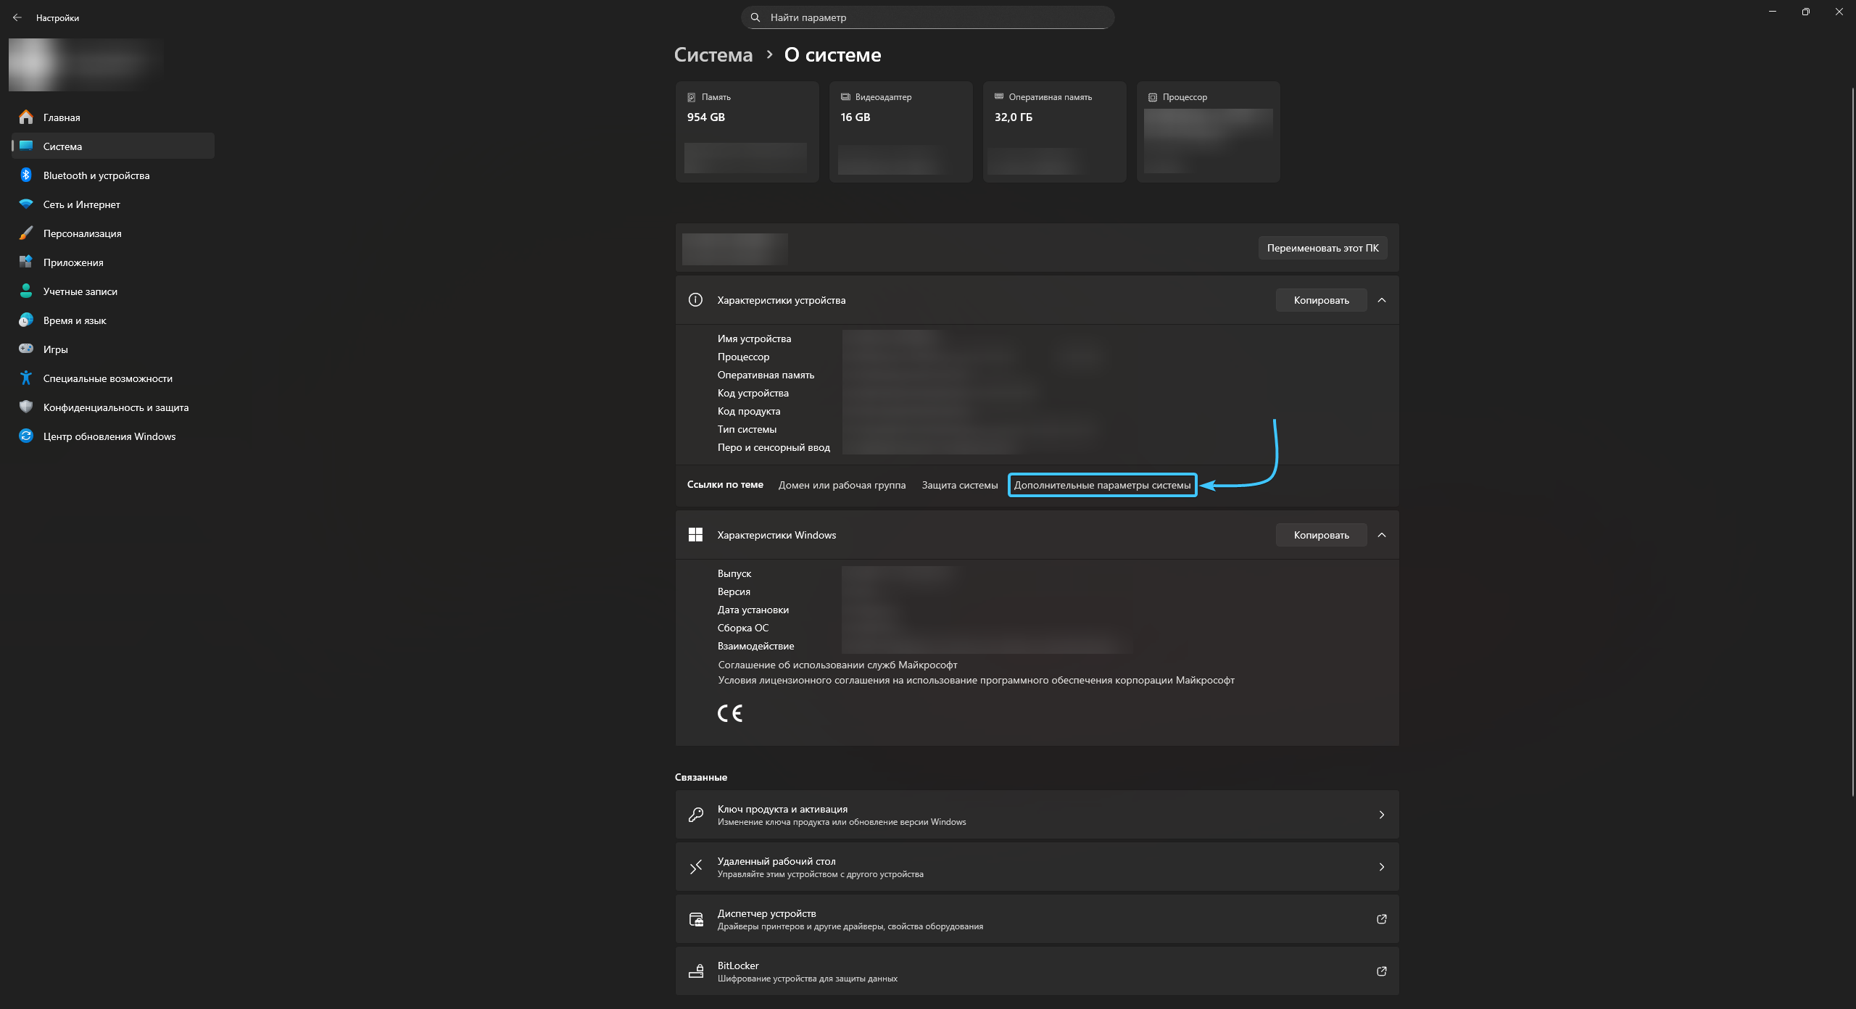Click the Защита системы link
The width and height of the screenshot is (1856, 1009).
(959, 485)
